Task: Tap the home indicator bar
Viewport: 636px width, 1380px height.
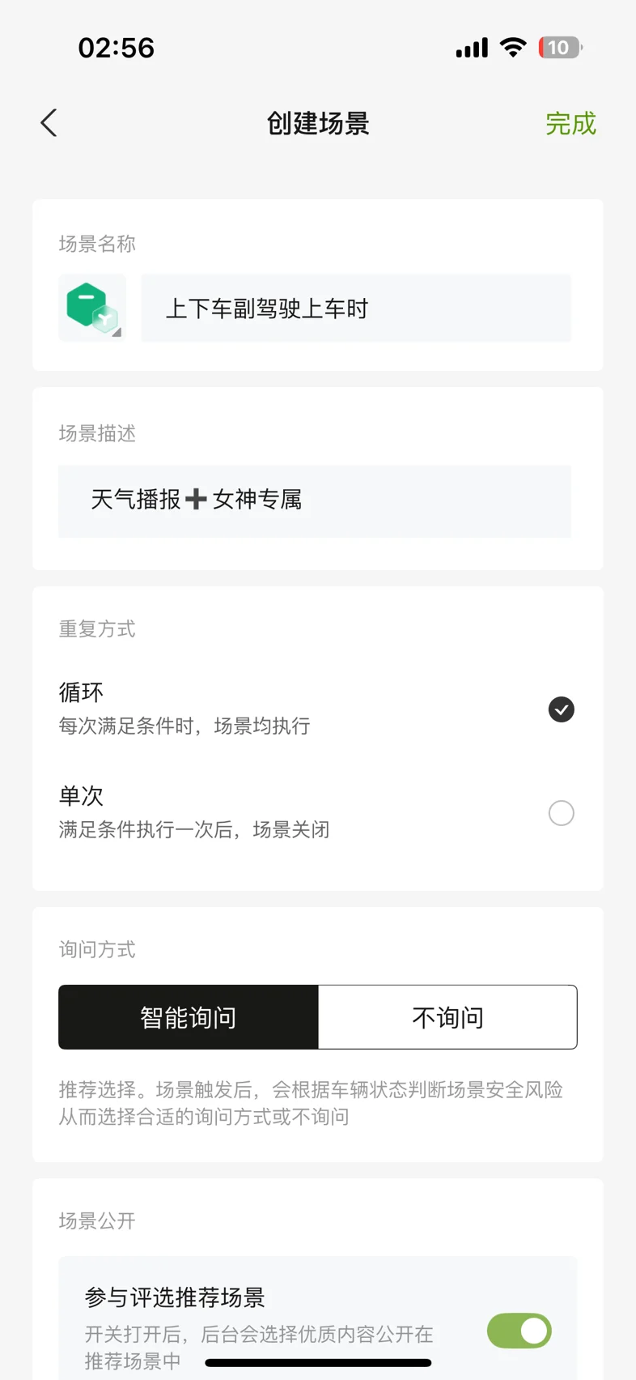Action: pyautogui.click(x=318, y=1363)
